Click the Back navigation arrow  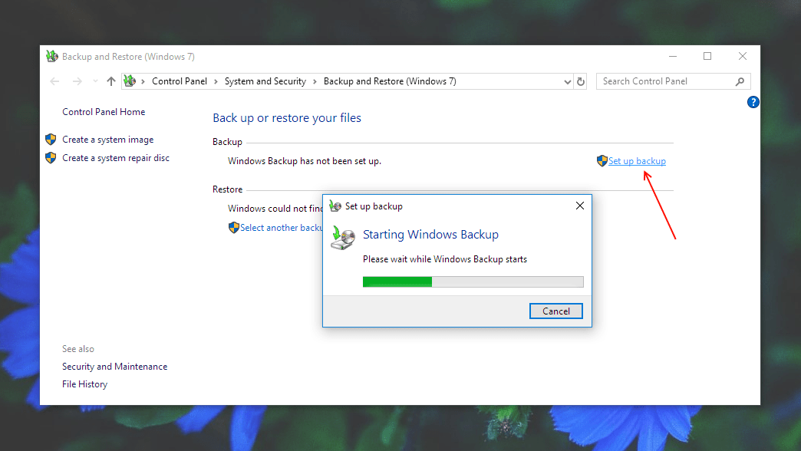54,81
